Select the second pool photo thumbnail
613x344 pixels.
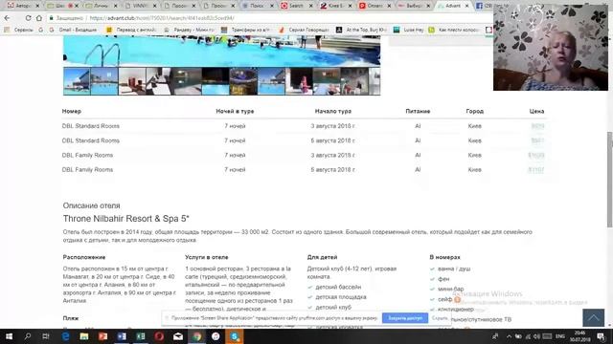pos(104,81)
